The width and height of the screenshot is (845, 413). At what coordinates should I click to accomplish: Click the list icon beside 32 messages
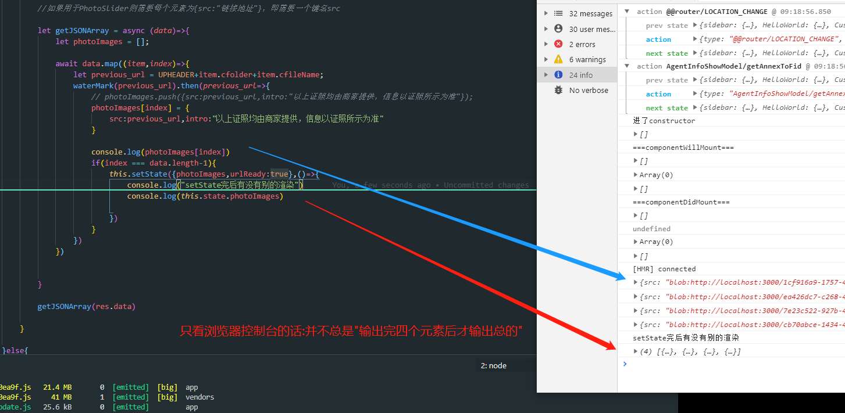click(x=558, y=13)
